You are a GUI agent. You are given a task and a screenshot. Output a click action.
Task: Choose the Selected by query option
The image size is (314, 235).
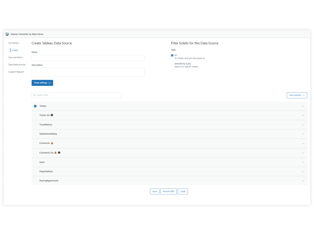click(172, 64)
